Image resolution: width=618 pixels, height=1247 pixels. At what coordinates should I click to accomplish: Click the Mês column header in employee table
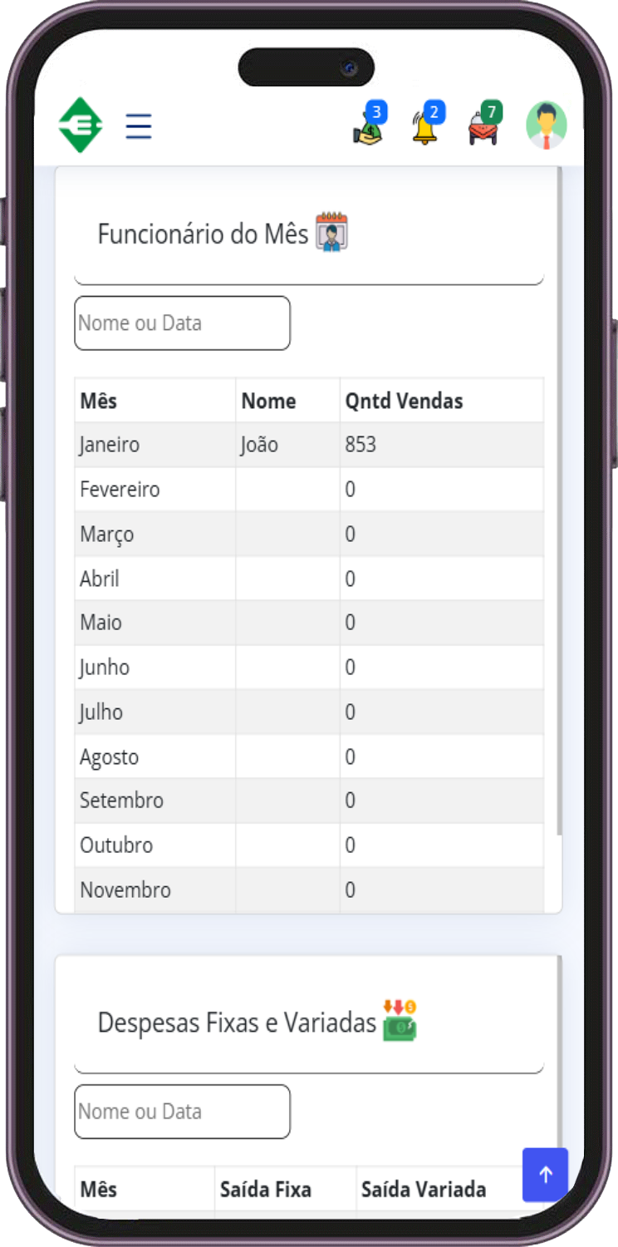tap(99, 401)
